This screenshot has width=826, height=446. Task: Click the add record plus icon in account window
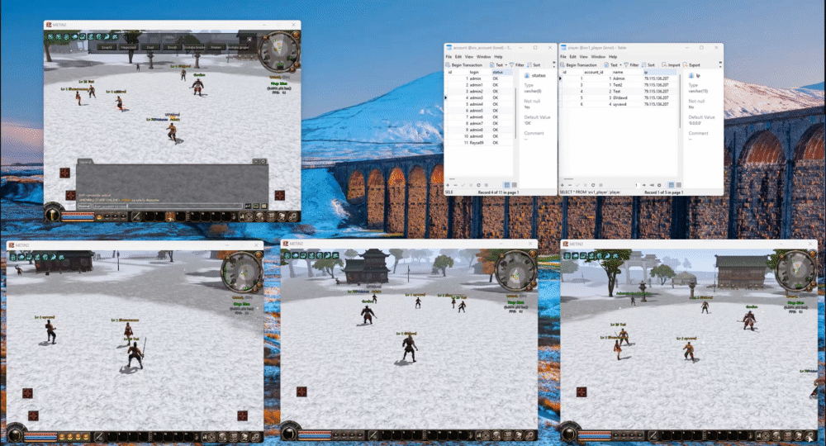[x=448, y=185]
